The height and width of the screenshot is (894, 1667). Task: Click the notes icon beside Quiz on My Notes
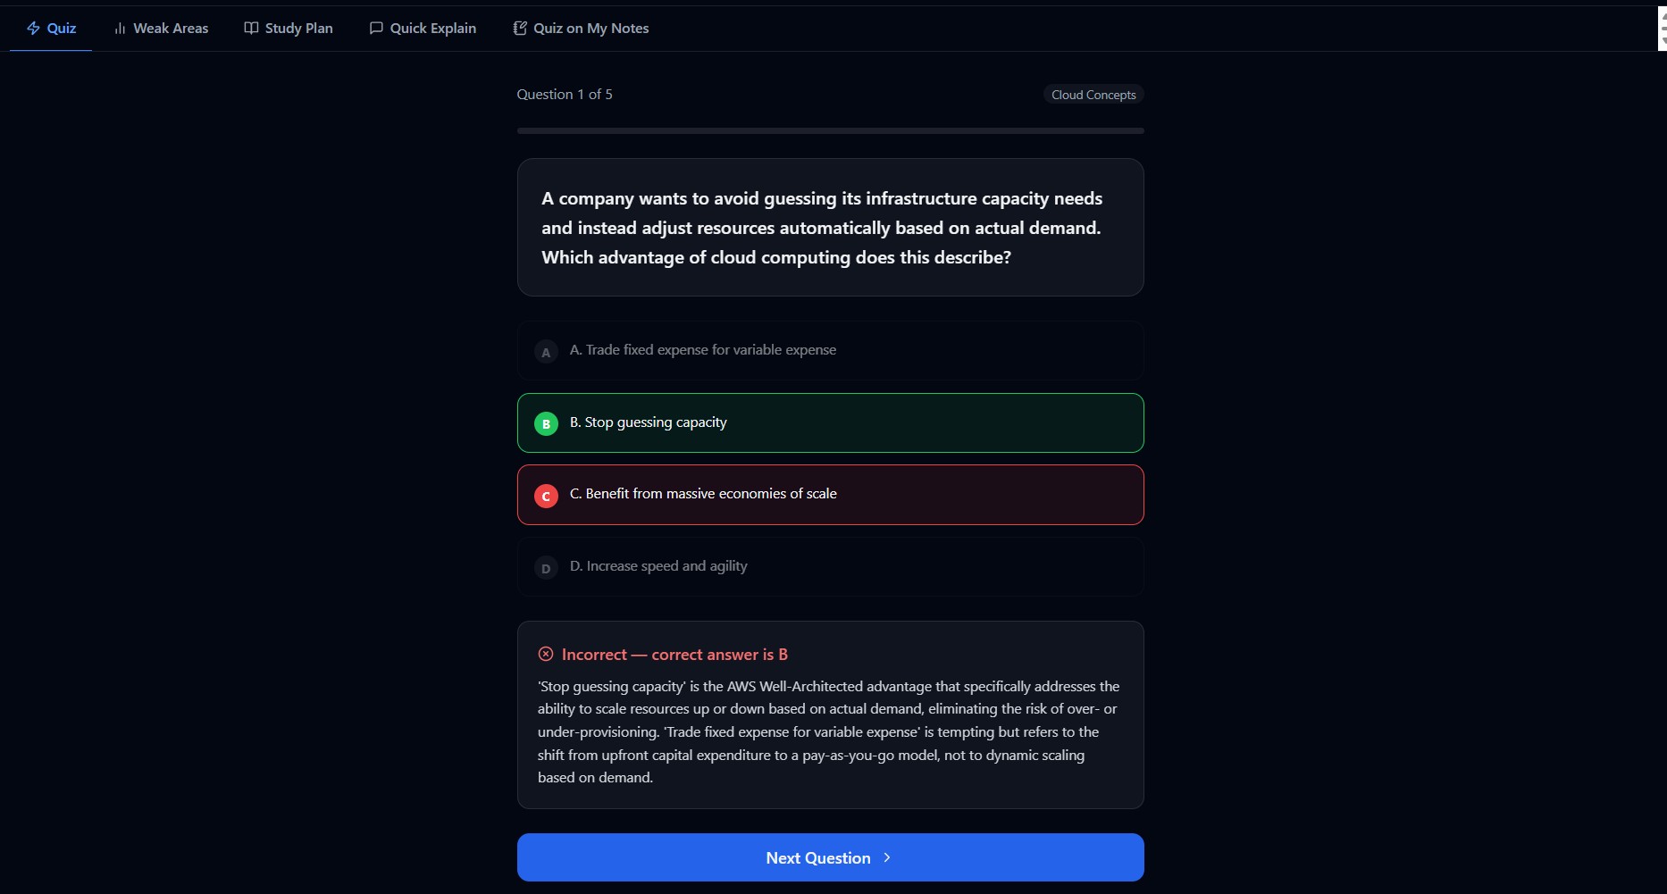(520, 29)
